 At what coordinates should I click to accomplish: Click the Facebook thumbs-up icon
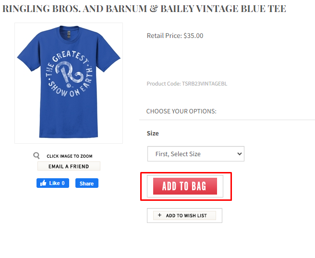click(x=43, y=183)
